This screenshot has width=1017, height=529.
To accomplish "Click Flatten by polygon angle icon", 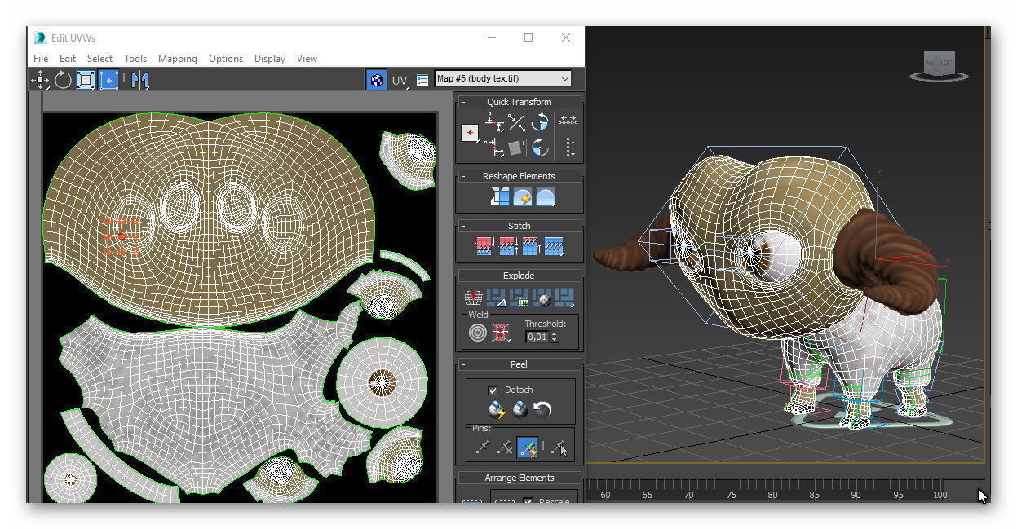I will tap(496, 298).
